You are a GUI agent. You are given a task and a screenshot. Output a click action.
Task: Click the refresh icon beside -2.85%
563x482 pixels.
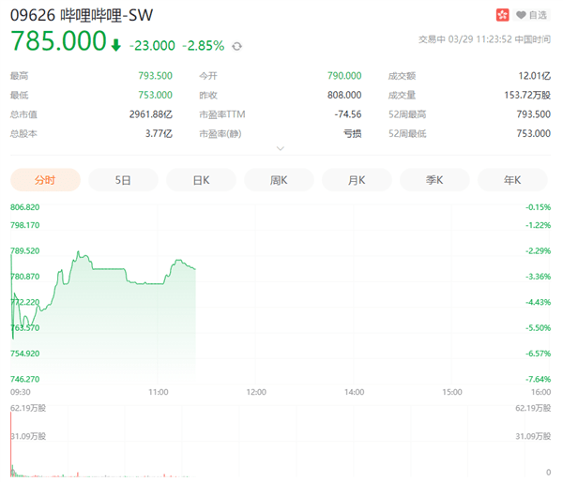[x=236, y=45]
